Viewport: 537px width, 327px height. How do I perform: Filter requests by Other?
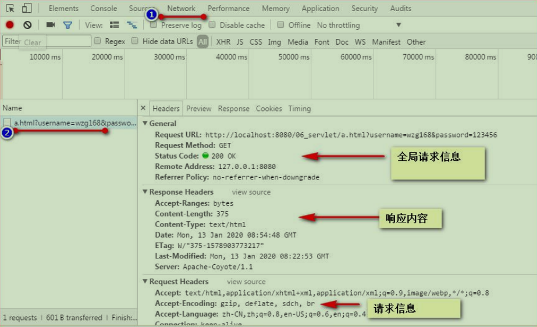pos(416,42)
